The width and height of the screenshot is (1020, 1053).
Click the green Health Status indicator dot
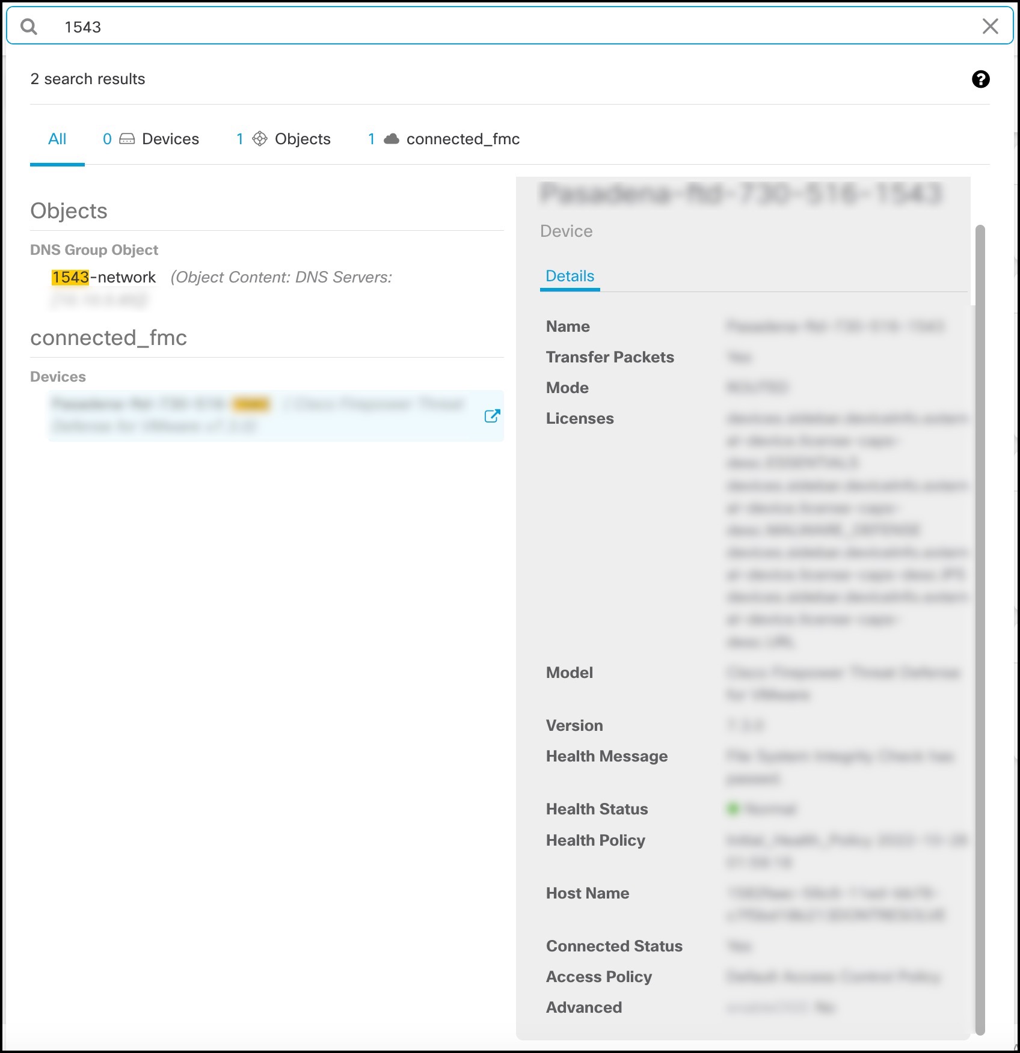point(733,809)
